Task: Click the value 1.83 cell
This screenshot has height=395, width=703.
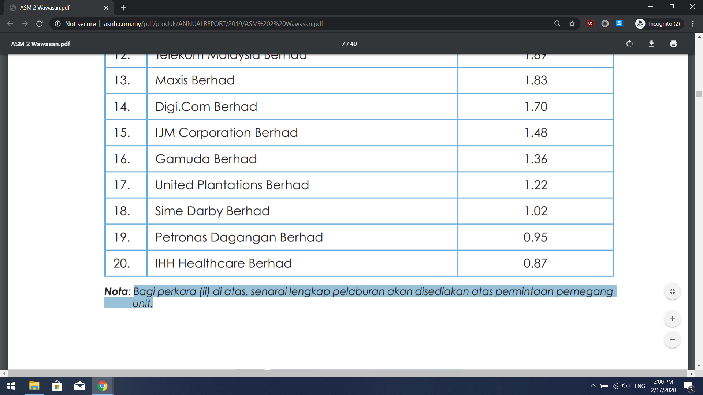Action: pyautogui.click(x=535, y=80)
